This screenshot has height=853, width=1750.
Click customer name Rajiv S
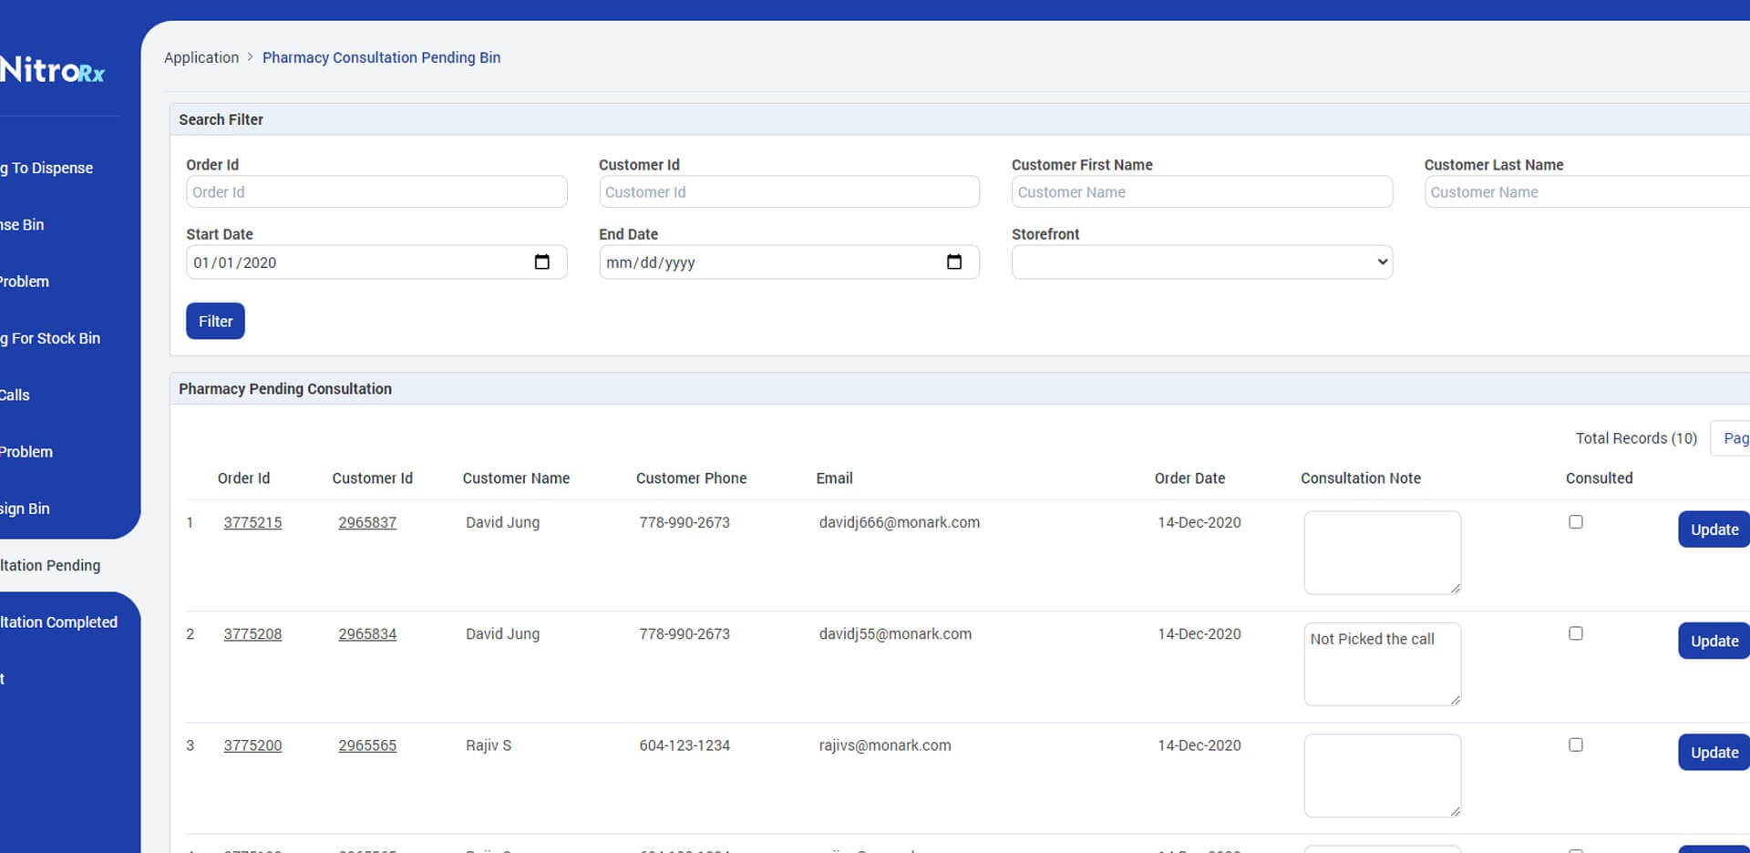(x=489, y=745)
